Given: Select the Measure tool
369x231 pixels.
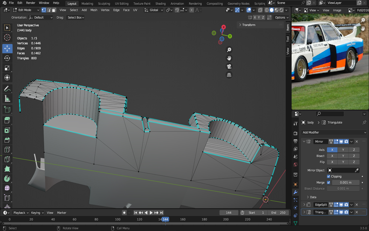Looking at the screenshot, I should (x=7, y=99).
